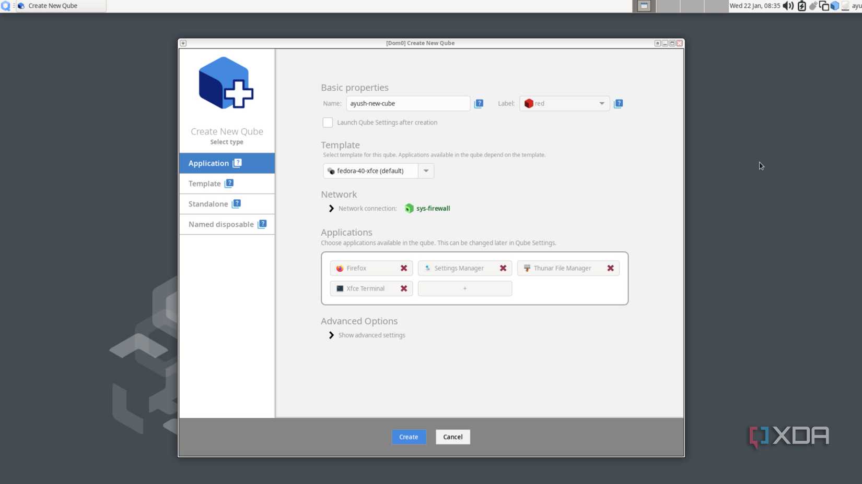Image resolution: width=862 pixels, height=484 pixels.
Task: Remove Xfce Terminal from applications
Action: pos(403,288)
